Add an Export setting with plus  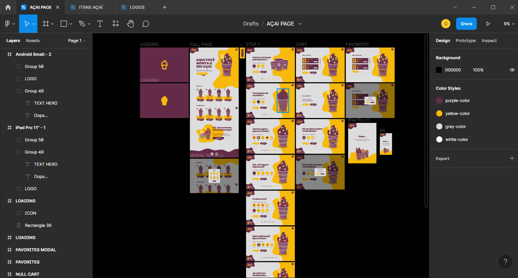512,158
